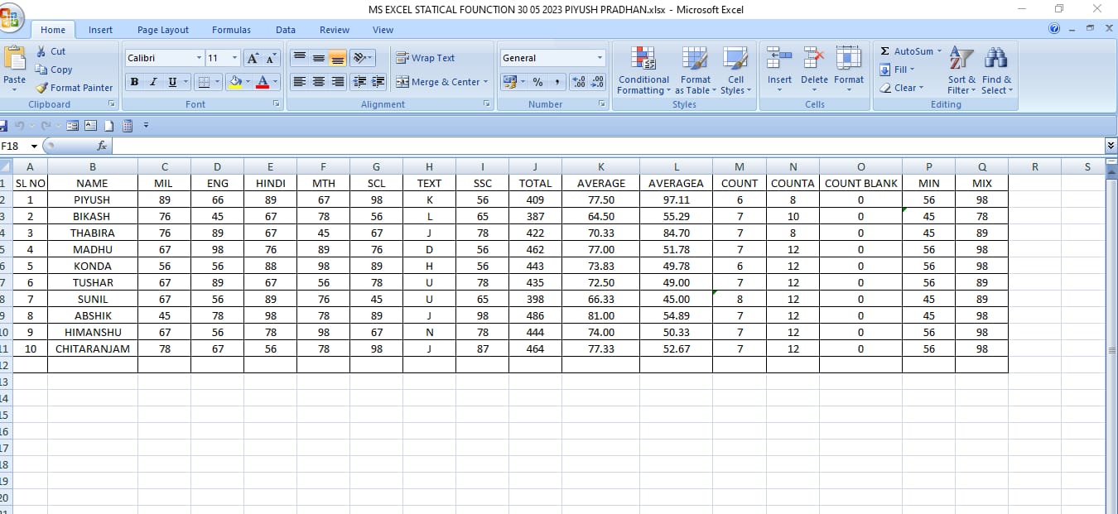This screenshot has width=1118, height=514.
Task: Click the Increase Indent icon
Action: tap(378, 82)
